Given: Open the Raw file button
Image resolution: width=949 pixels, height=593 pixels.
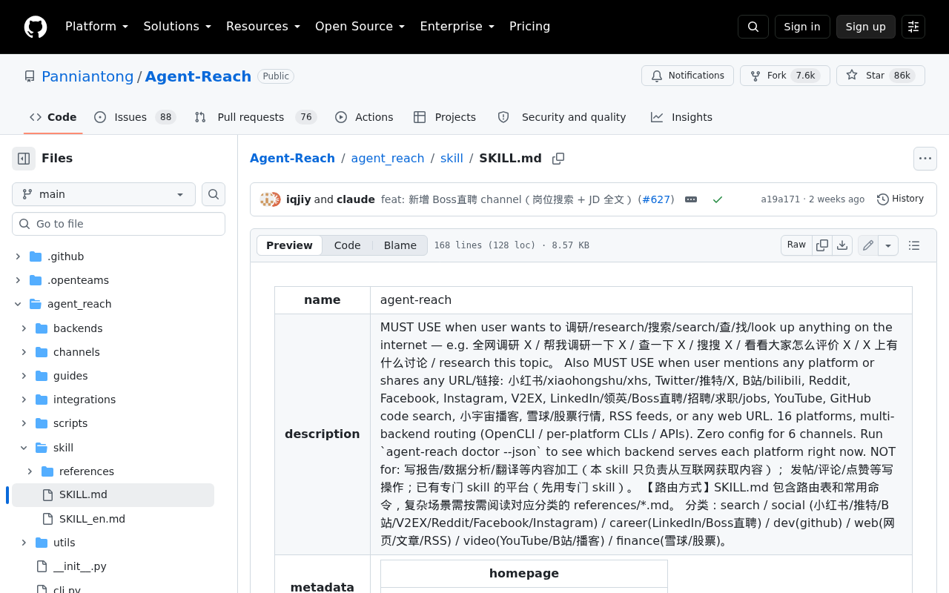Looking at the screenshot, I should pyautogui.click(x=796, y=245).
